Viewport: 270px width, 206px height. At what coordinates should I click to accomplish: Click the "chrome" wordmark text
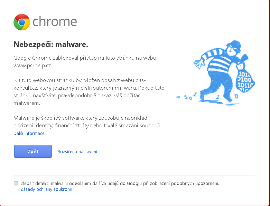coord(55,22)
